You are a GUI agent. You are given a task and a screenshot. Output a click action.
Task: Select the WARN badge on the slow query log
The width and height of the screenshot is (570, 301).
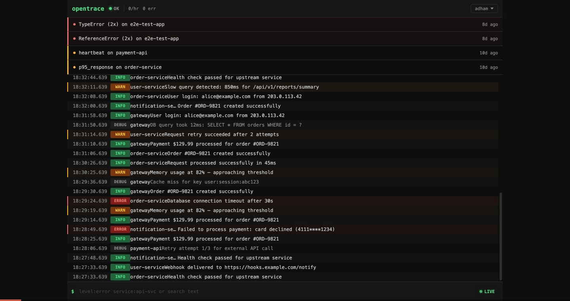pos(120,87)
